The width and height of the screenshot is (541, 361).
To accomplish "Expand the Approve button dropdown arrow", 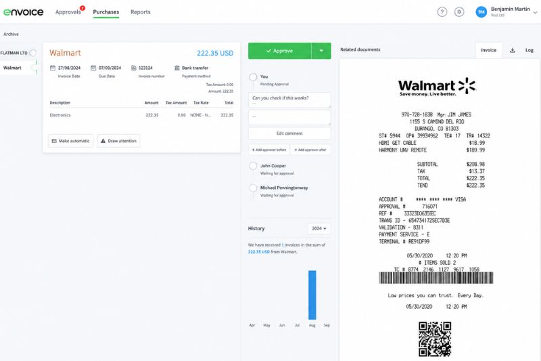I will coord(321,51).
